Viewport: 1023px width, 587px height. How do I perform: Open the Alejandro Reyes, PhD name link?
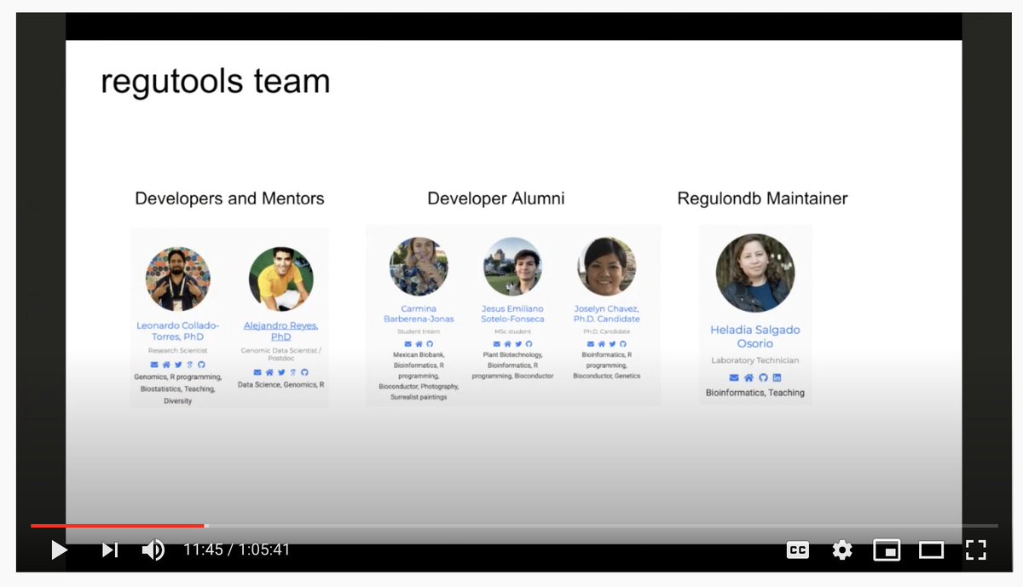point(280,331)
